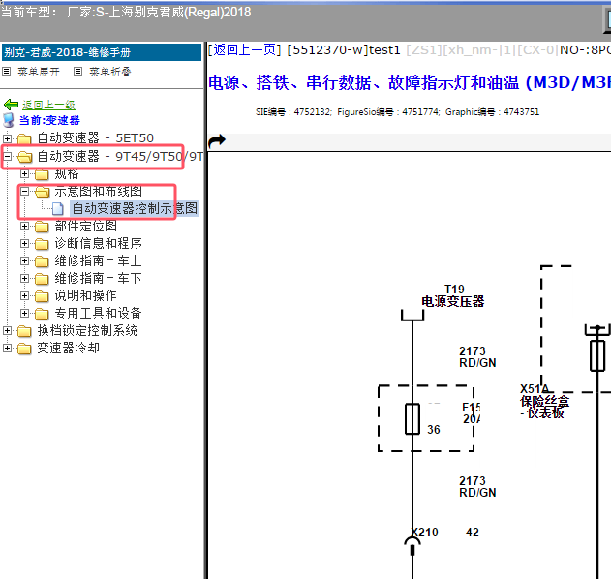Expand the 部件定位图 folder
Image resolution: width=611 pixels, height=579 pixels.
24,226
